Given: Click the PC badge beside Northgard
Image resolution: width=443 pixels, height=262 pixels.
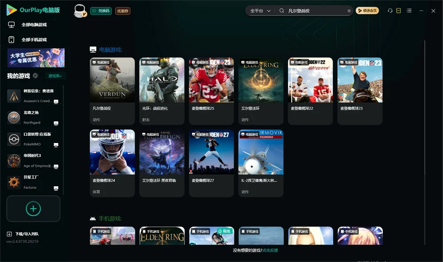Looking at the screenshot, I should [56, 123].
